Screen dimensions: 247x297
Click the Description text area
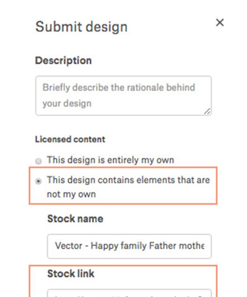(123, 96)
